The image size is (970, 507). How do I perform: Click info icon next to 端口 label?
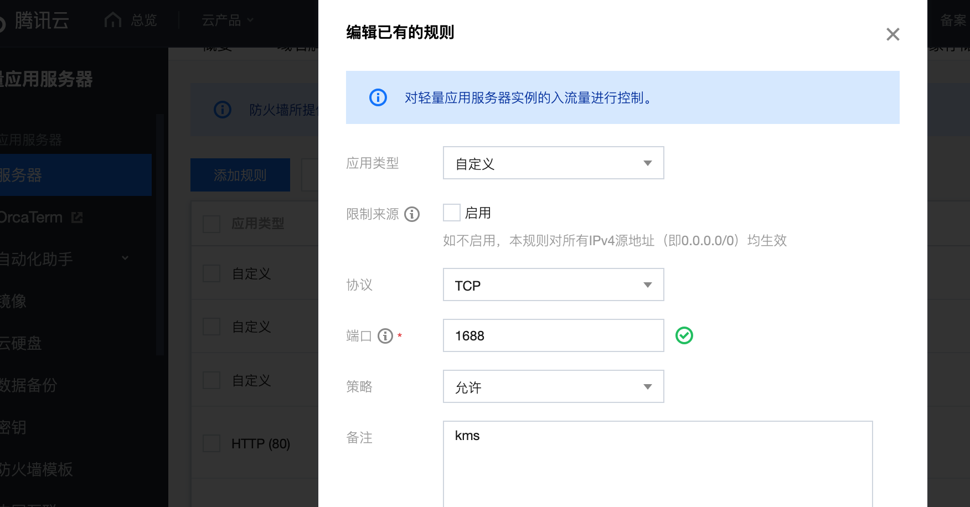(385, 336)
